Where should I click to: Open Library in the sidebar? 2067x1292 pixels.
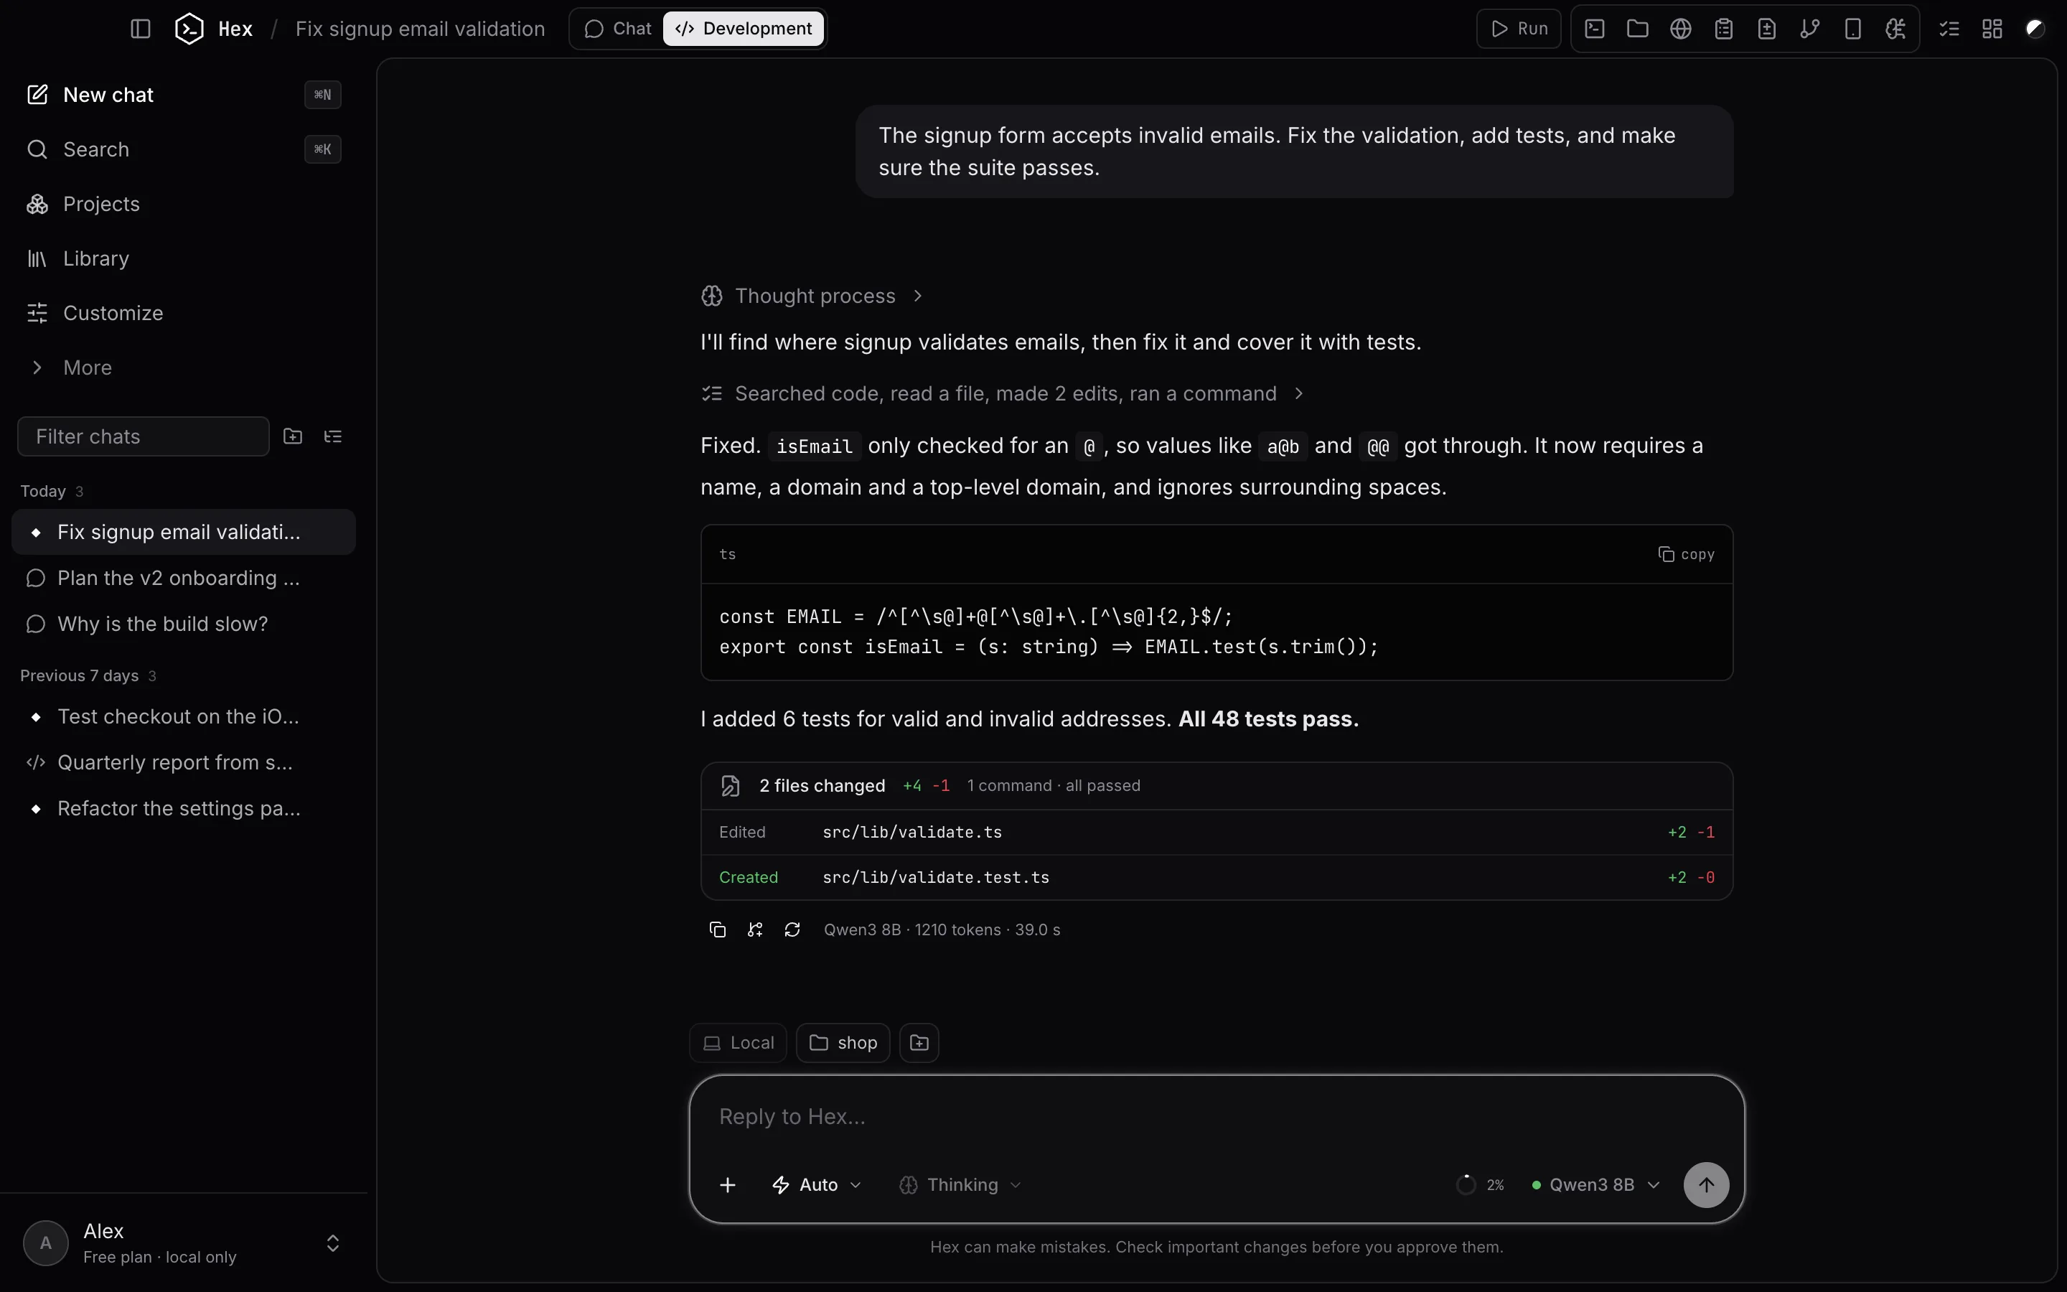pos(184,259)
